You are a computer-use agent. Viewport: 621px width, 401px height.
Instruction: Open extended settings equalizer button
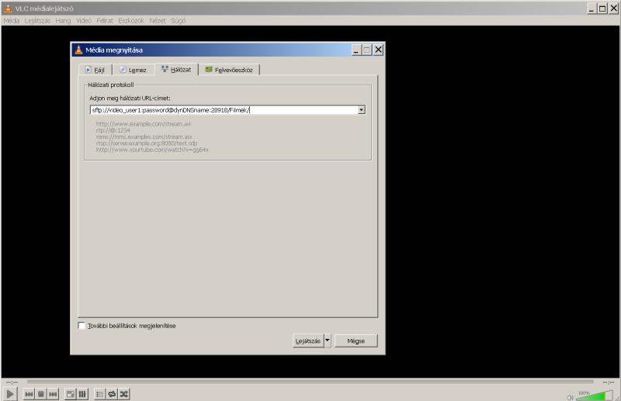82,394
